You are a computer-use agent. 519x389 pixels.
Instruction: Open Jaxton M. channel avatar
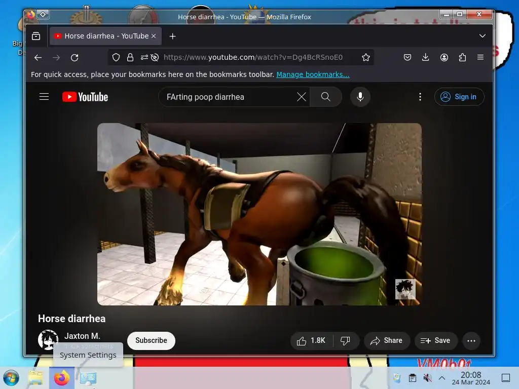click(x=48, y=340)
